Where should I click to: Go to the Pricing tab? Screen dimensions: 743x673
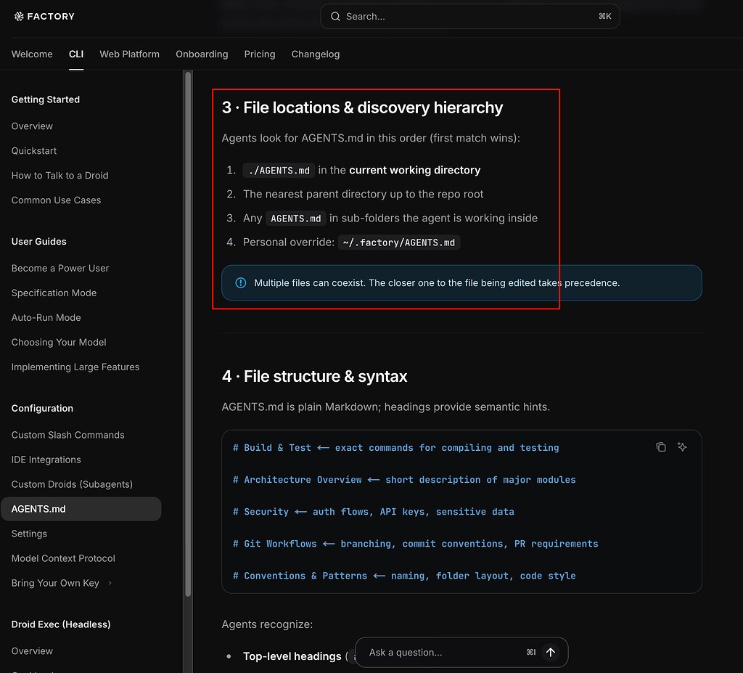click(260, 54)
